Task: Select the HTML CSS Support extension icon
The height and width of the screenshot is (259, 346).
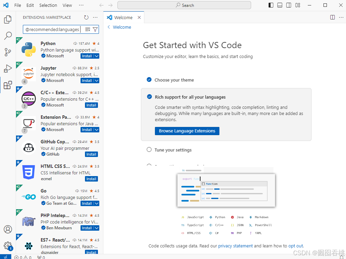Action: pyautogui.click(x=29, y=172)
